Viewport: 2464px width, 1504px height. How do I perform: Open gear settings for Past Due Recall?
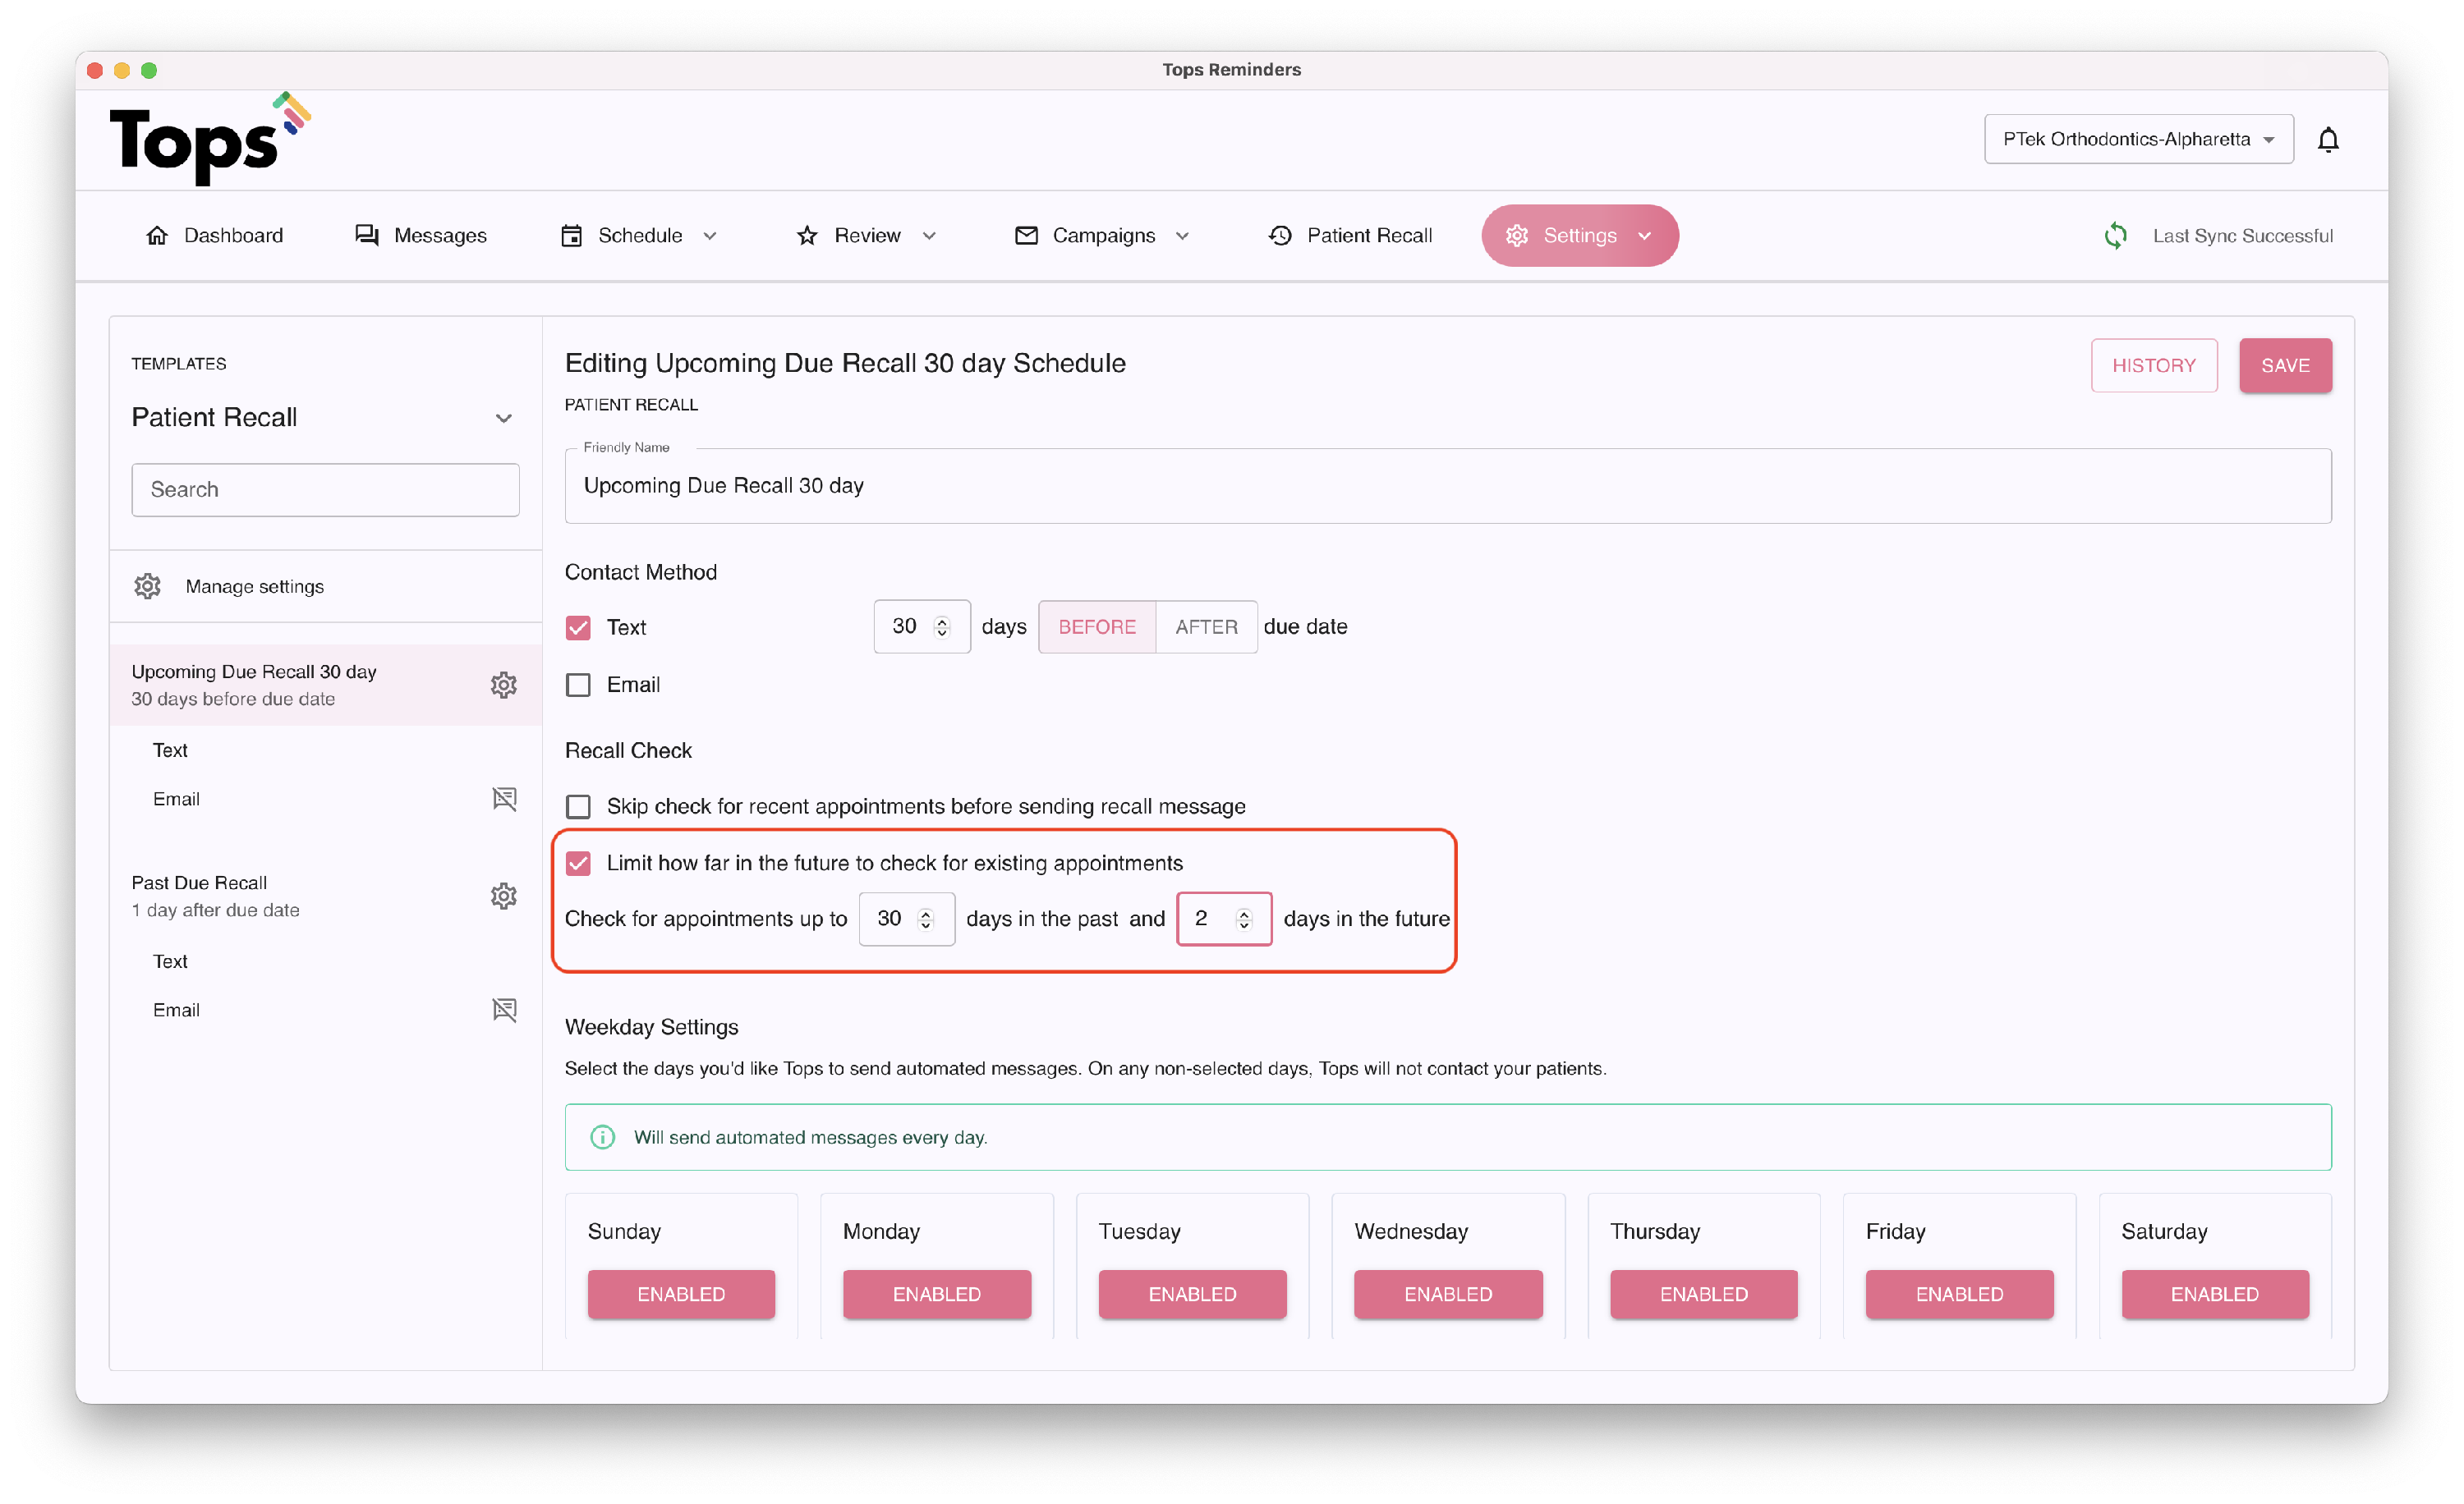tap(504, 896)
